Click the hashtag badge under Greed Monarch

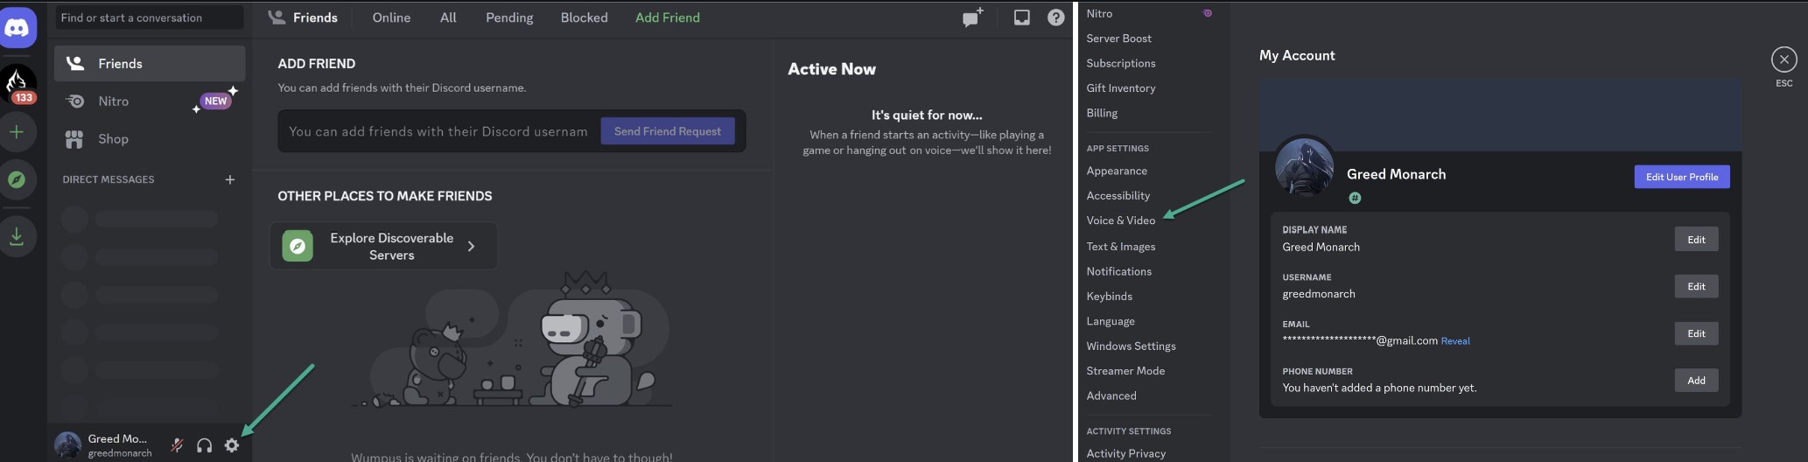coord(1355,199)
